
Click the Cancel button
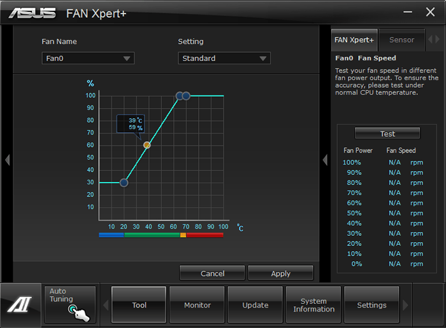click(212, 273)
